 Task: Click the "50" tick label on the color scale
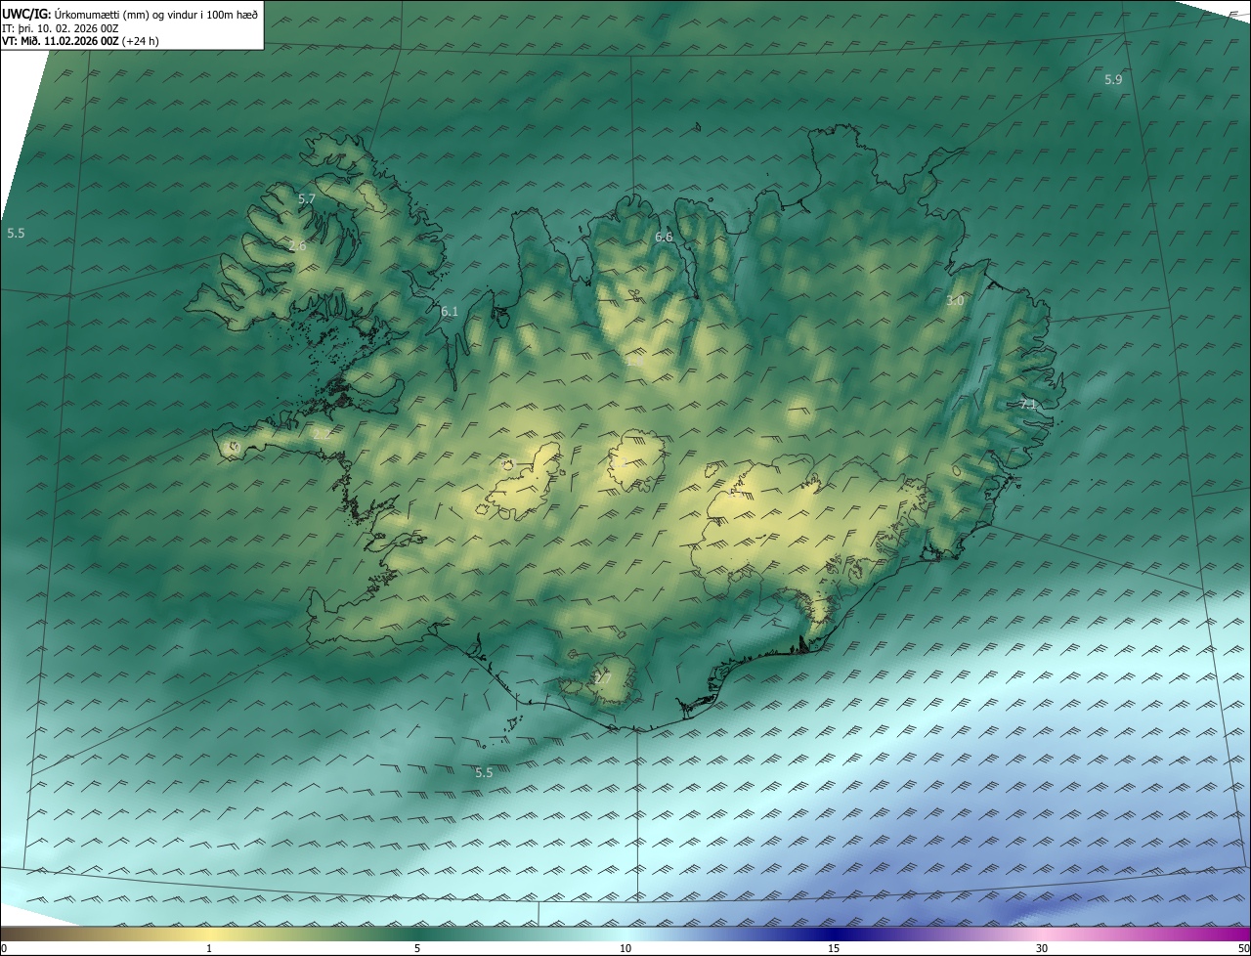pyautogui.click(x=1243, y=948)
